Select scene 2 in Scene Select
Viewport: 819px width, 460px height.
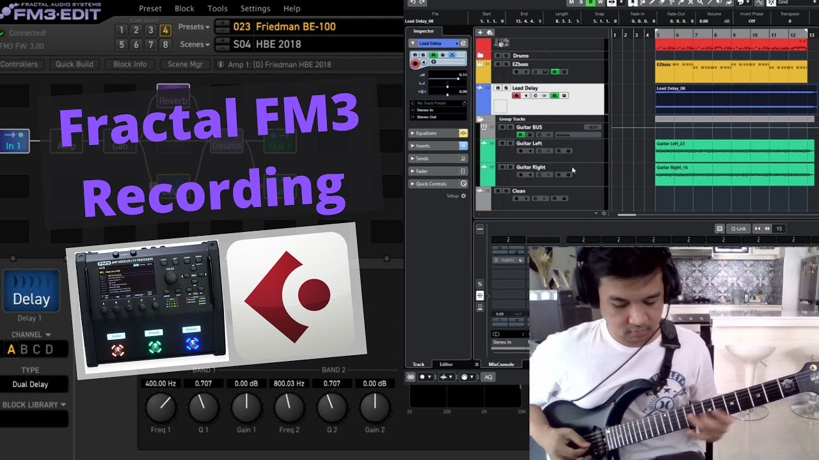coord(136,30)
